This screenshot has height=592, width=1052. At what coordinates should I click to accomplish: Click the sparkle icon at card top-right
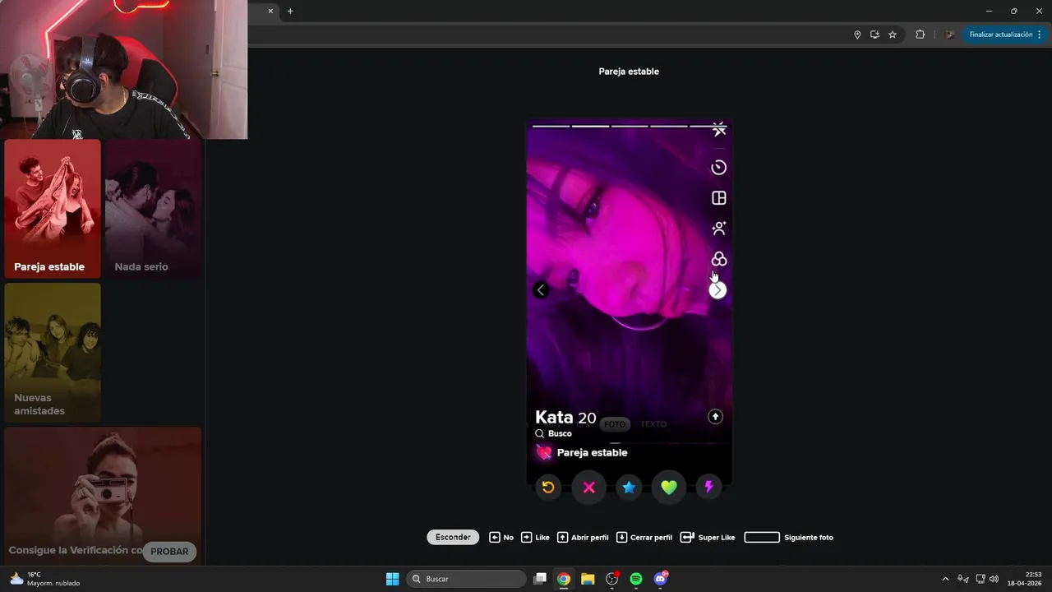(719, 130)
